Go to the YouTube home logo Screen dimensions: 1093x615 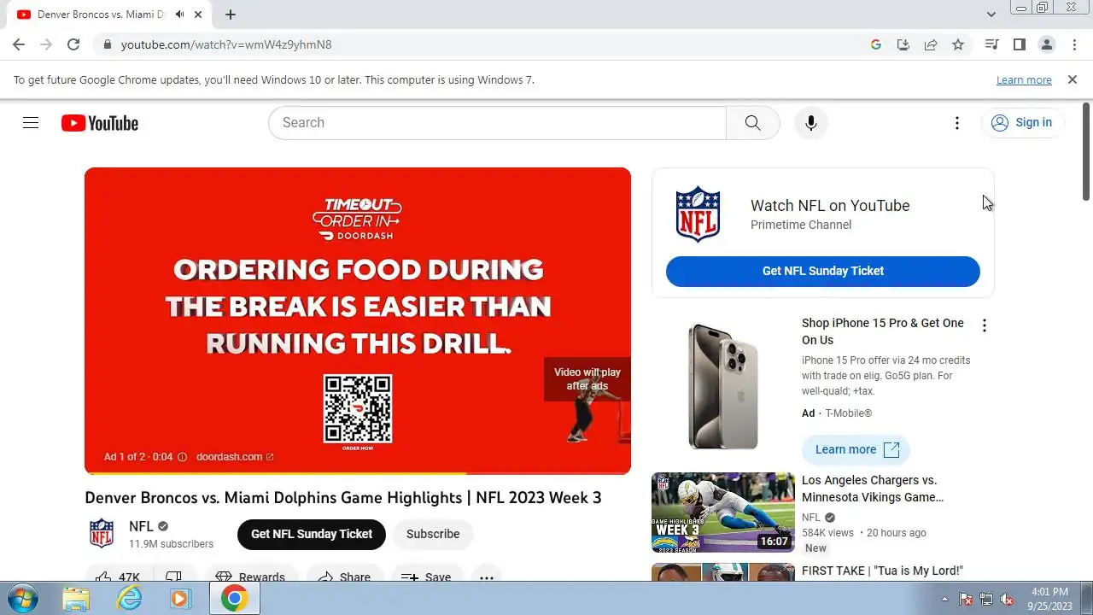click(100, 123)
